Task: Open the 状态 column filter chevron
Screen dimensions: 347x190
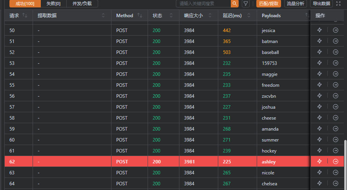Action: tap(171, 16)
